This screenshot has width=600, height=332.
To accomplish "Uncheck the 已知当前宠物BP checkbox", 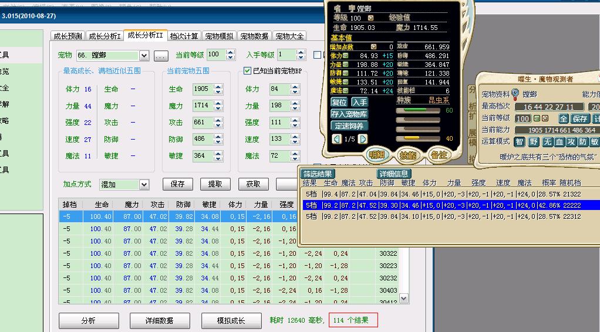I will [x=247, y=71].
